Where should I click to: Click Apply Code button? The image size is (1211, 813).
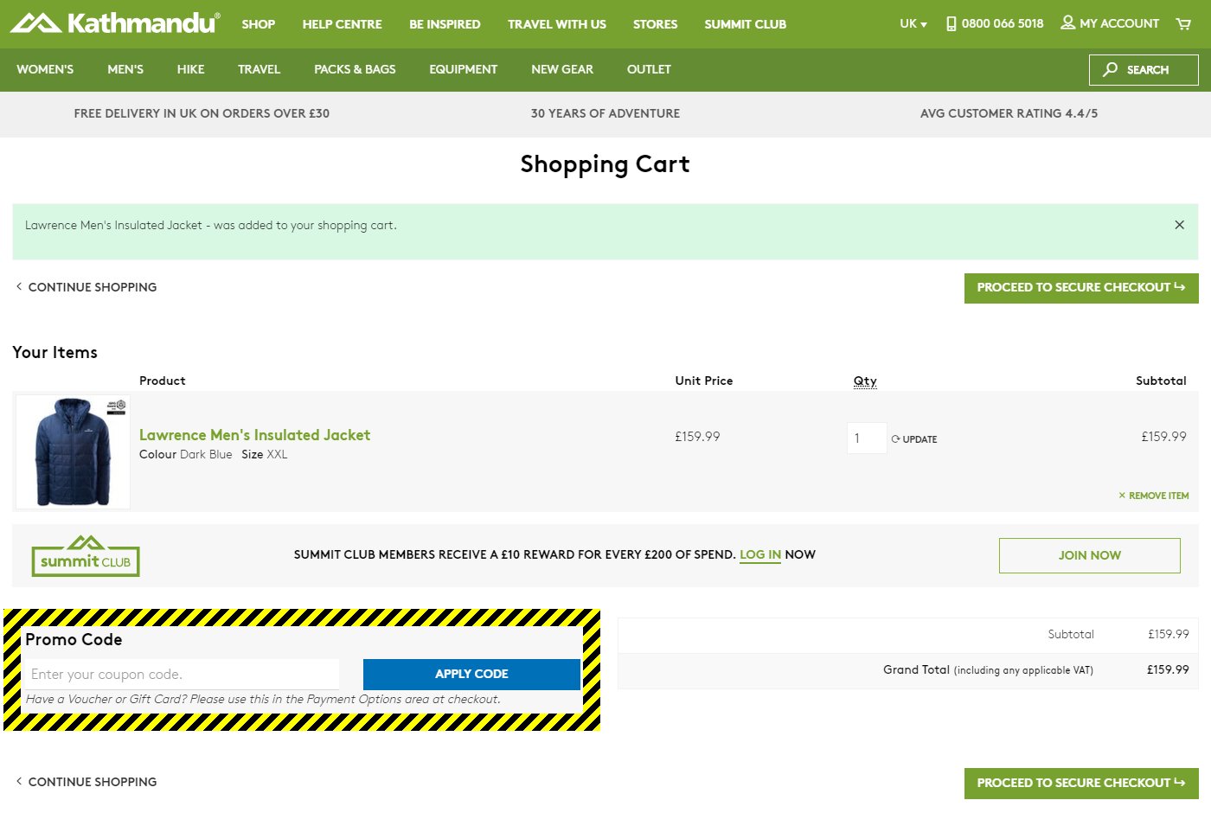tap(471, 675)
